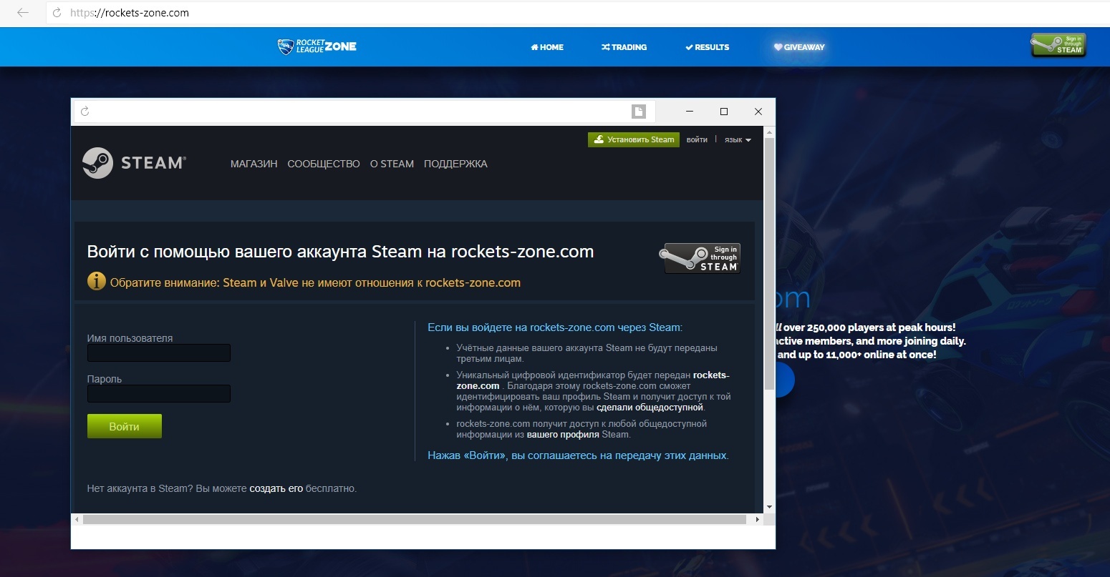Screen dimensions: 1110x577
Task: Open the GIVEAWAY menu item
Action: [x=799, y=47]
